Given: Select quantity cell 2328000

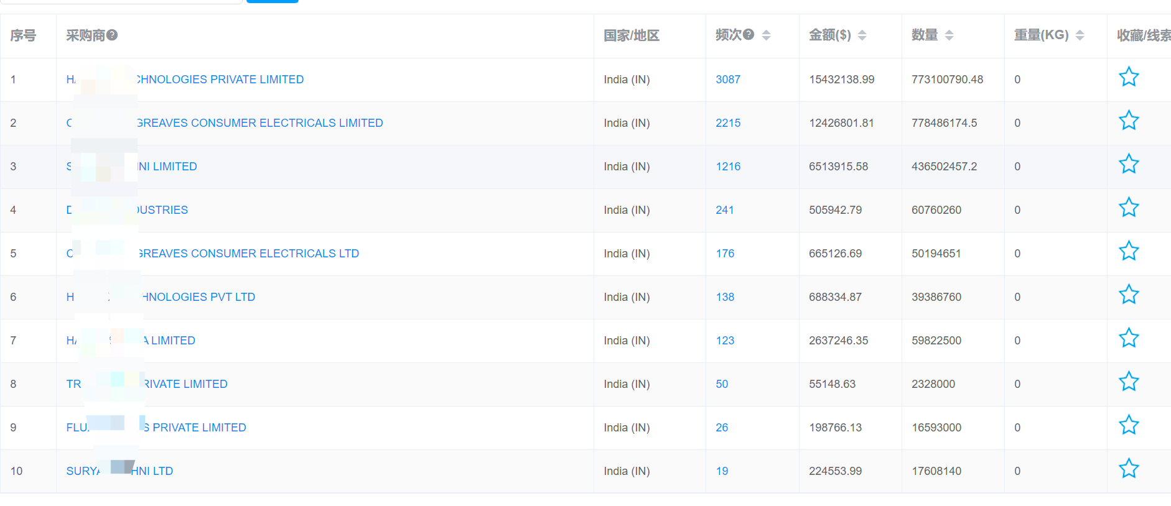Looking at the screenshot, I should [933, 384].
